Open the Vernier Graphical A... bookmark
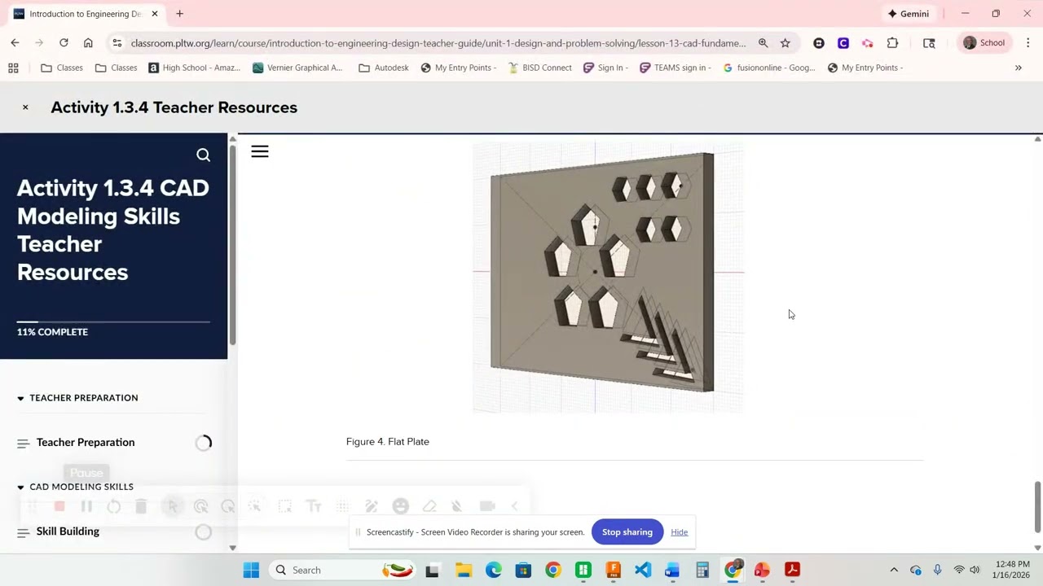This screenshot has height=586, width=1043. point(297,68)
